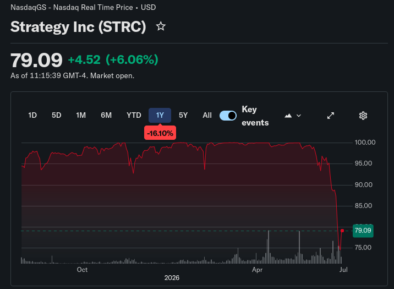Click the Jul date label

[x=343, y=270]
